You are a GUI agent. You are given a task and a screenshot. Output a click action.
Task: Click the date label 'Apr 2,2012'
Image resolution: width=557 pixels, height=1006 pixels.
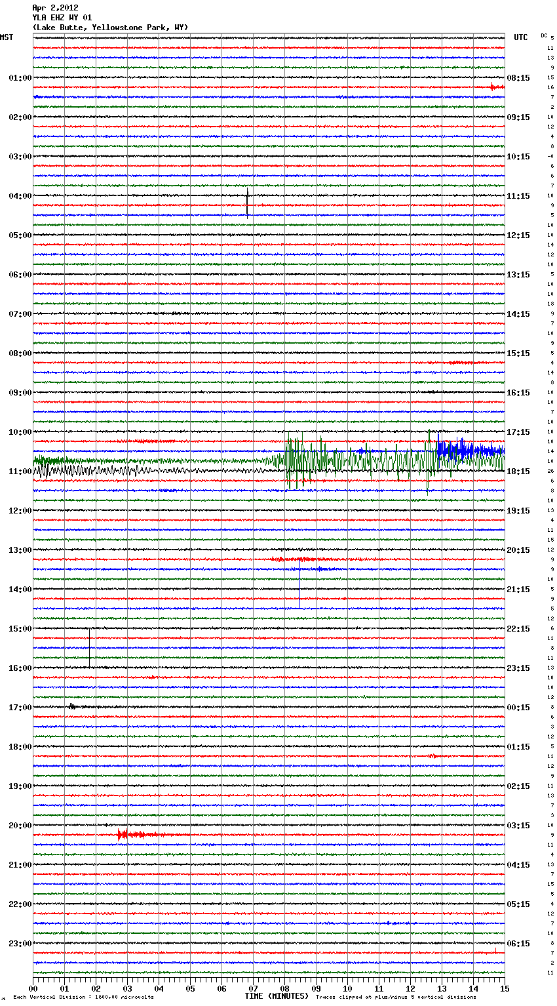(55, 8)
